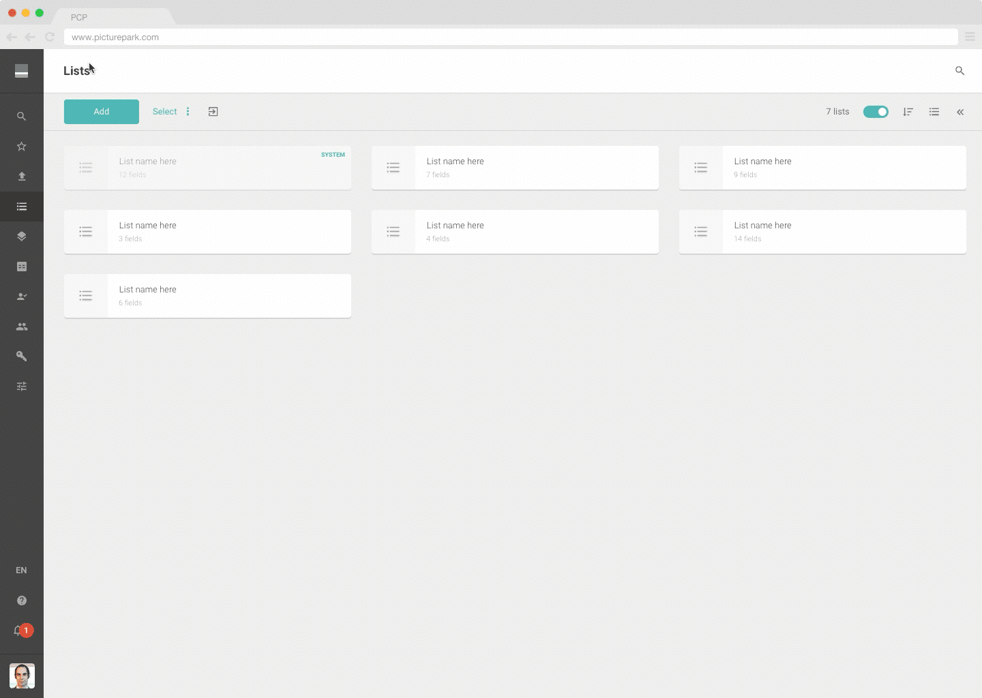This screenshot has height=698, width=982.
Task: Open the SYSTEM list card with 12 fields
Action: point(208,168)
